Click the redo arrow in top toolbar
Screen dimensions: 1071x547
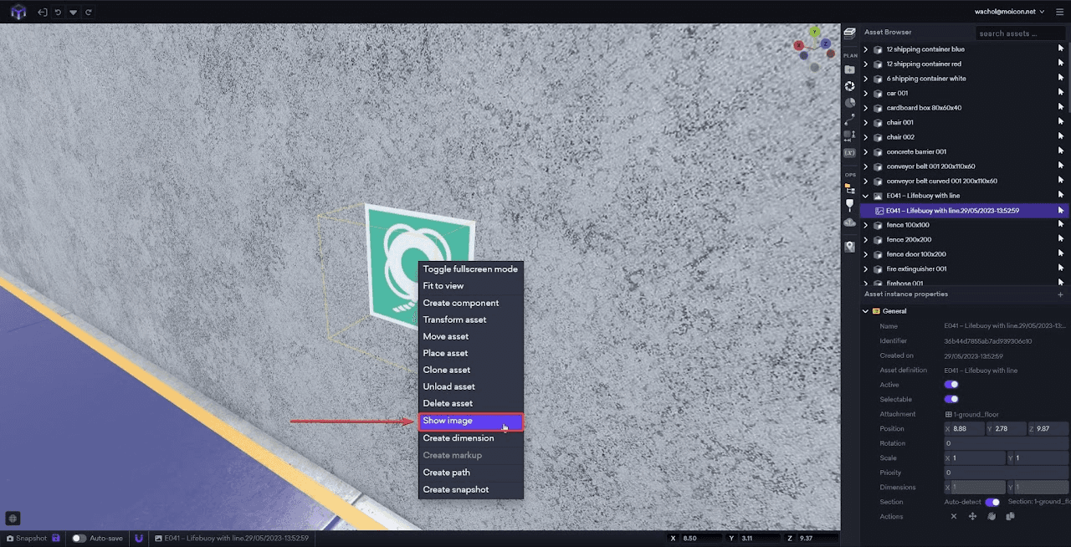pyautogui.click(x=89, y=13)
